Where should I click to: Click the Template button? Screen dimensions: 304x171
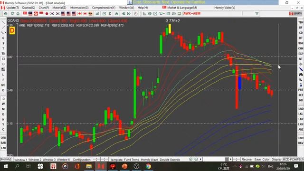[116, 160]
